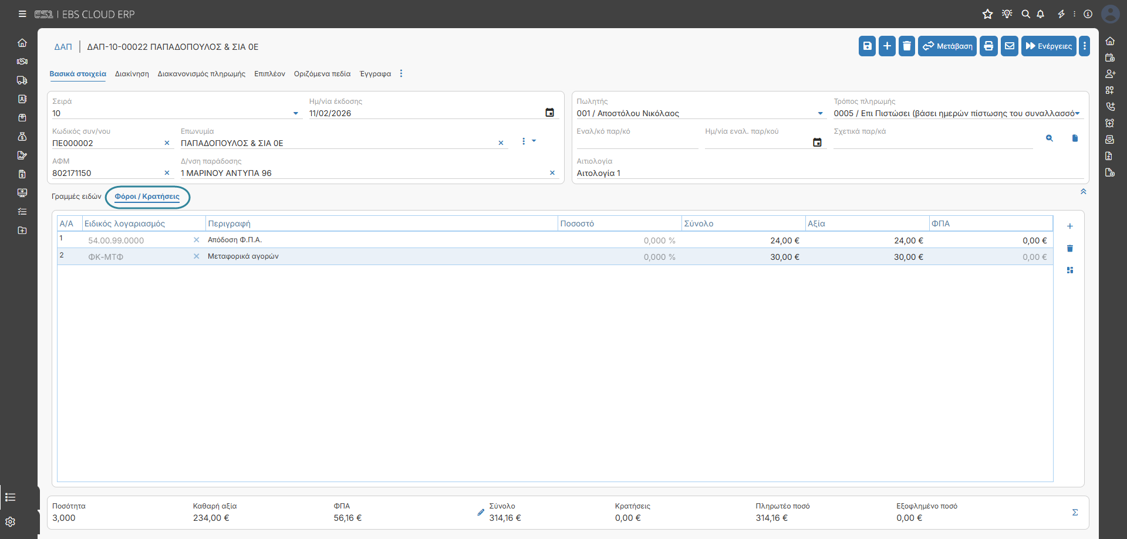
Task: Open the list panel icon above the settings gear
Action: click(11, 497)
